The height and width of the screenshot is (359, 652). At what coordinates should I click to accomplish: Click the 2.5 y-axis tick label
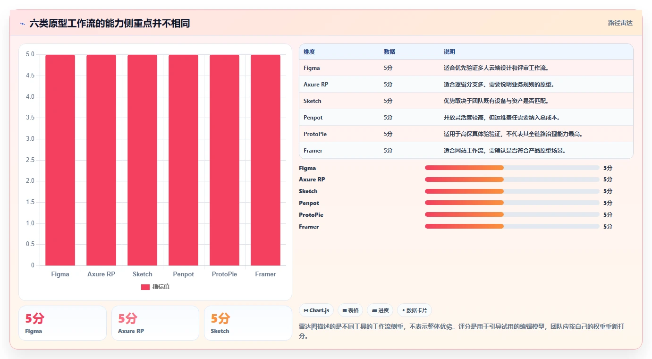click(30, 160)
